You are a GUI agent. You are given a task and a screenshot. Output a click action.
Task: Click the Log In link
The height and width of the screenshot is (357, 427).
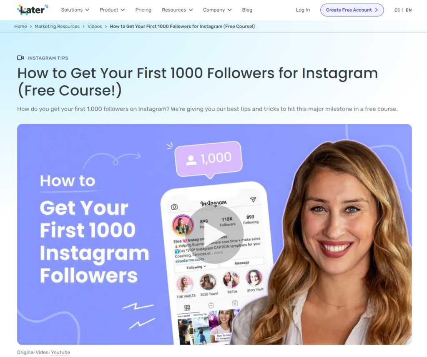tap(303, 10)
